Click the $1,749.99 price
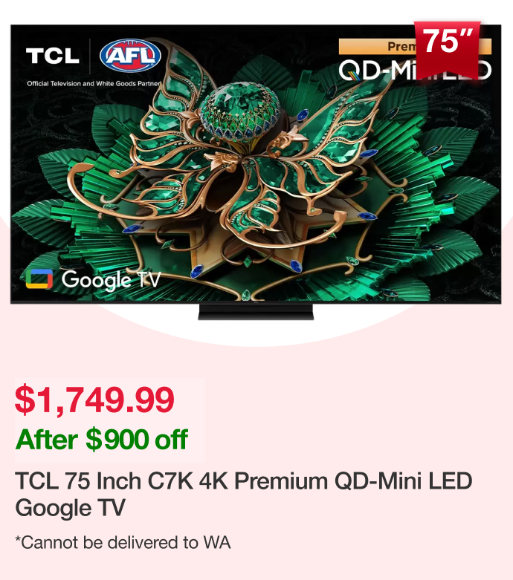 pyautogui.click(x=94, y=400)
